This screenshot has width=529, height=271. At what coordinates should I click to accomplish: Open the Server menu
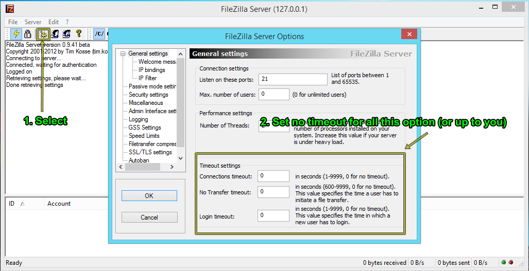click(x=33, y=22)
